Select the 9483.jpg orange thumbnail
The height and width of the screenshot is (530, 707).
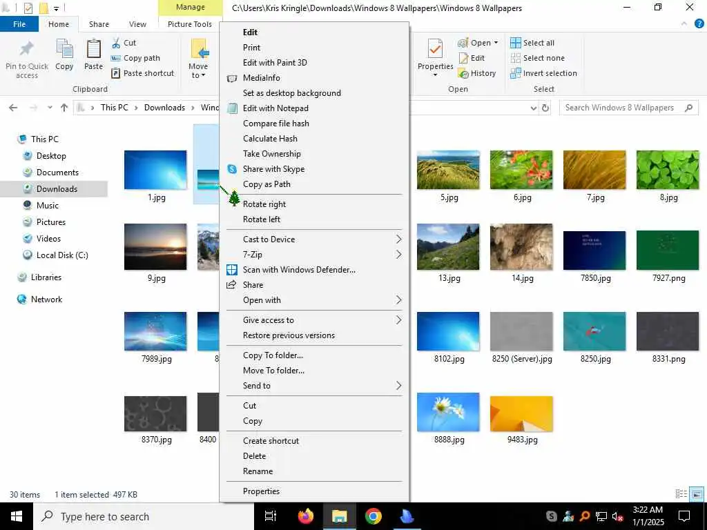click(521, 414)
